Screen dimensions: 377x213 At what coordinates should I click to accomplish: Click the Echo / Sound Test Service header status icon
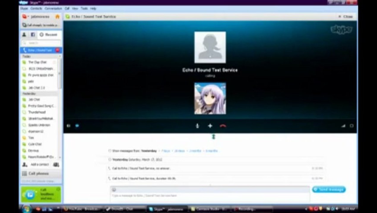(x=68, y=17)
